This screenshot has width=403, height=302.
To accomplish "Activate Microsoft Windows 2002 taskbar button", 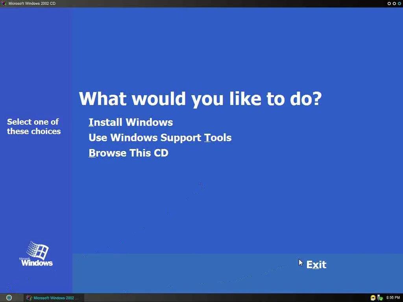I will [54, 298].
